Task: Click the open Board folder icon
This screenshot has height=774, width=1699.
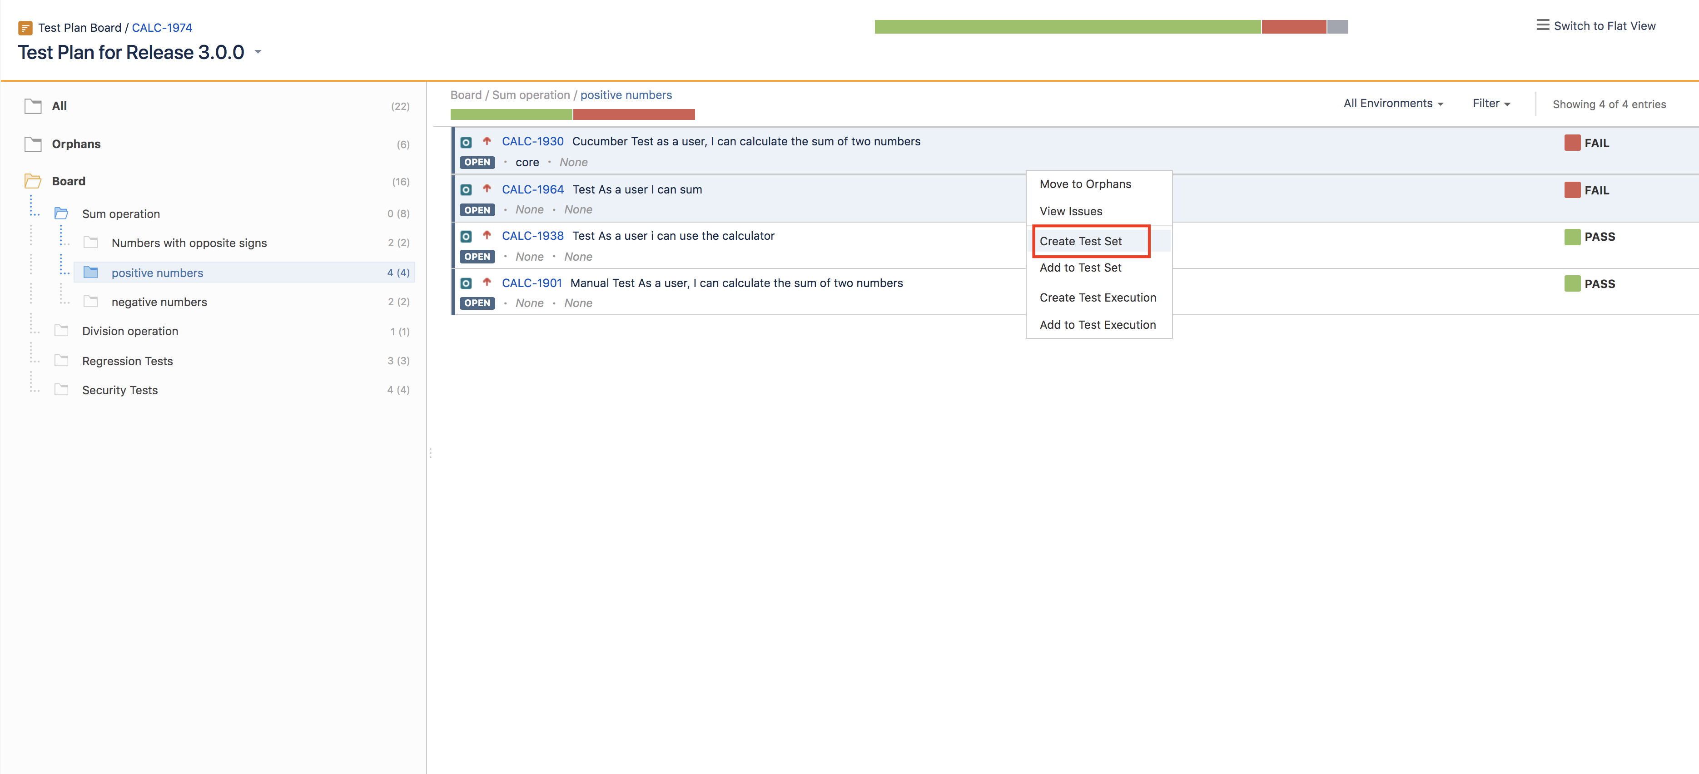Action: (32, 181)
